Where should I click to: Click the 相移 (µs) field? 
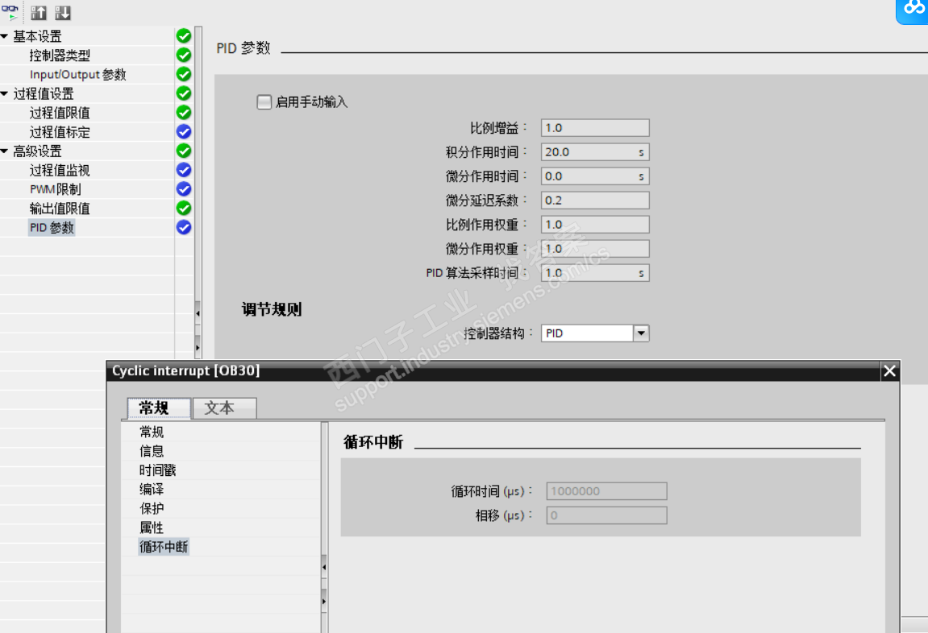tap(606, 515)
